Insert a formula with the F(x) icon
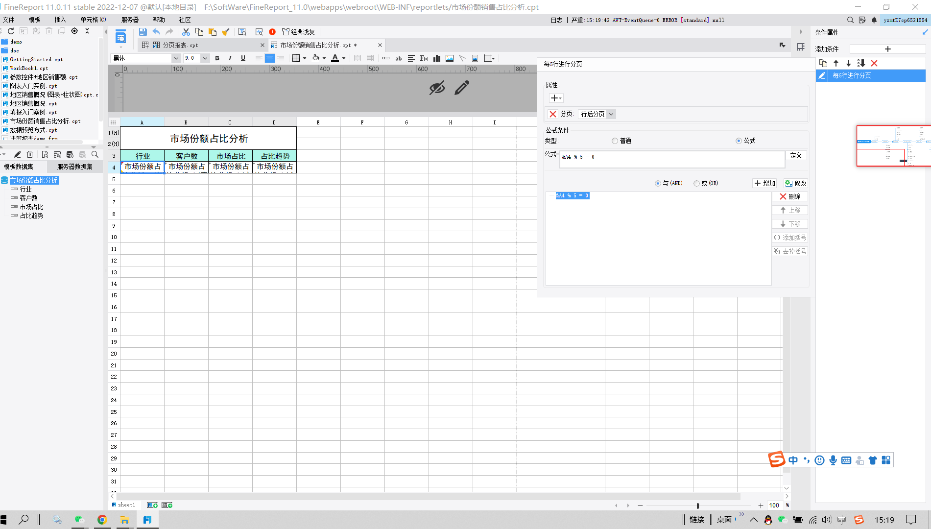Image resolution: width=931 pixels, height=529 pixels. point(424,58)
